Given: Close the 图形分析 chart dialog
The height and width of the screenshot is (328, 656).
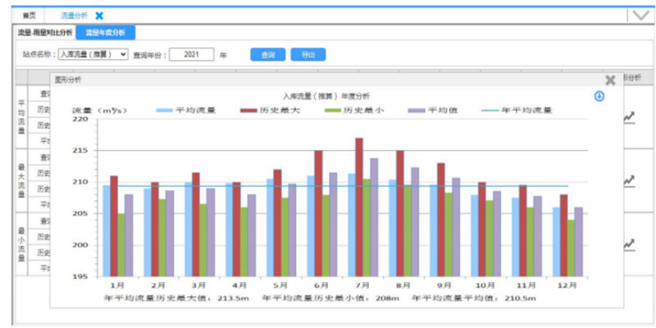Looking at the screenshot, I should click(610, 80).
